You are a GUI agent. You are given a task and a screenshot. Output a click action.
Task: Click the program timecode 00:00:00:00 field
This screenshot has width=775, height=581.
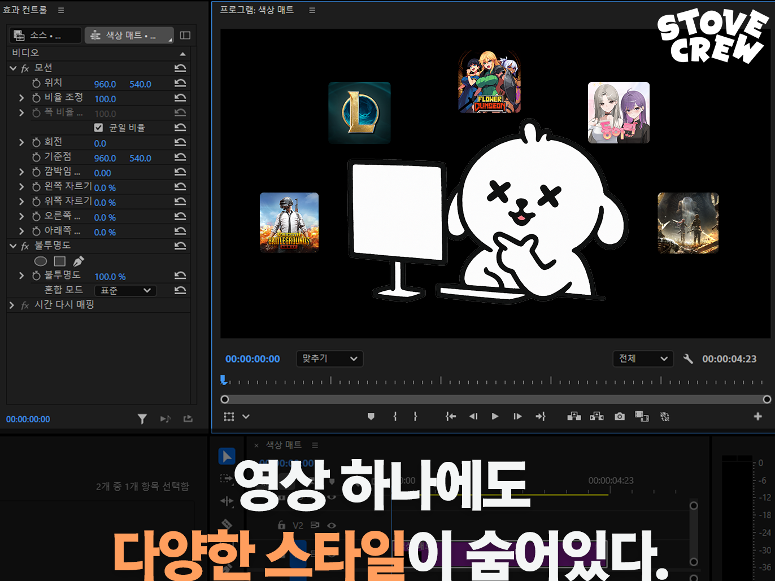coord(252,359)
